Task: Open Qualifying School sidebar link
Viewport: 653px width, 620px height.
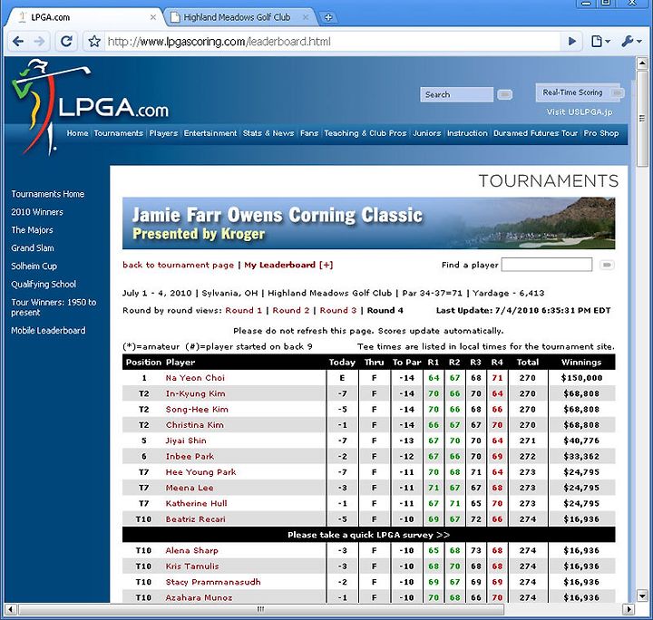Action: (x=44, y=285)
